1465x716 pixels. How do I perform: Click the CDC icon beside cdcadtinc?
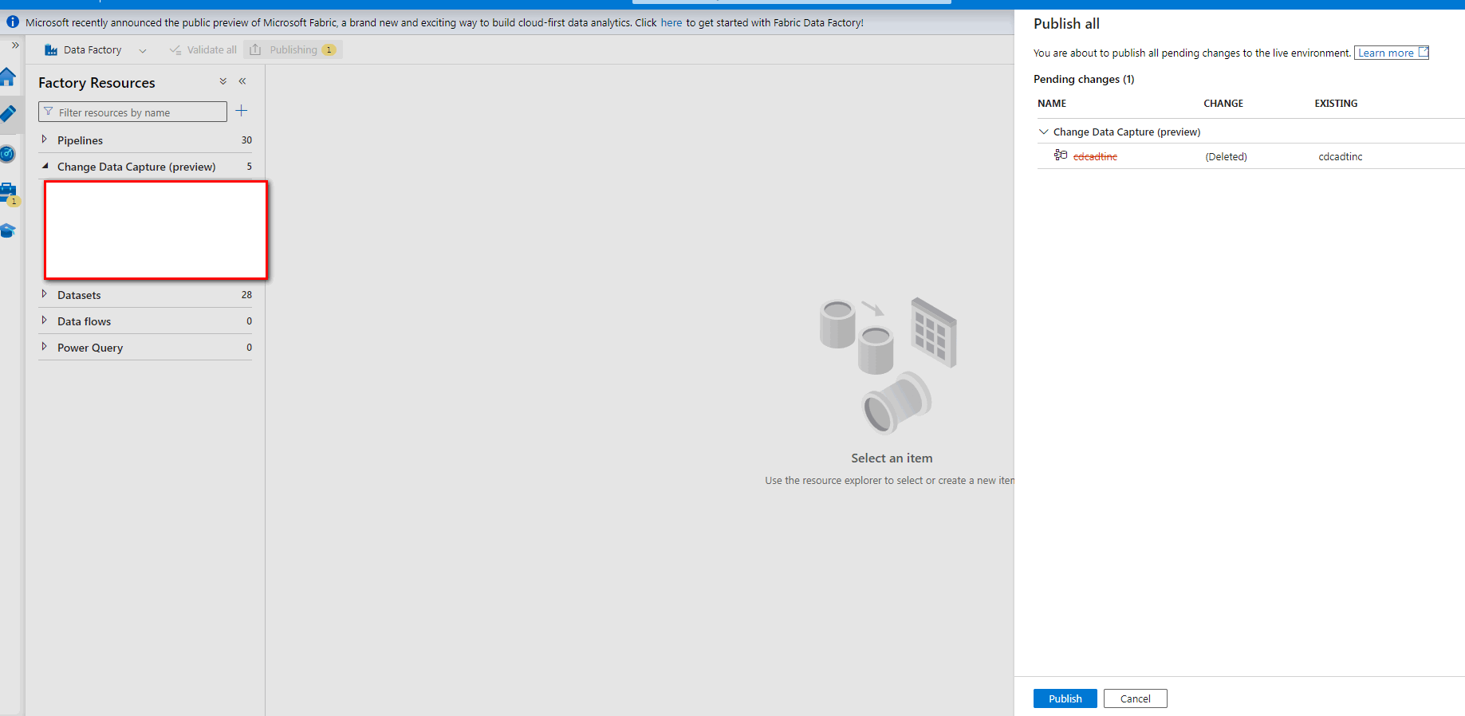tap(1061, 155)
